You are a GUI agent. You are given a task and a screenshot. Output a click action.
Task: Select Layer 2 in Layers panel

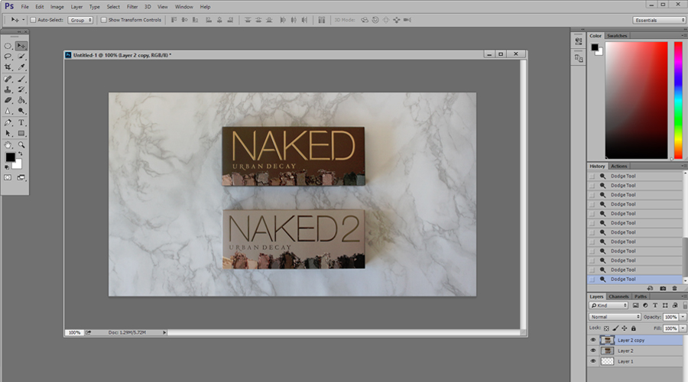[625, 351]
